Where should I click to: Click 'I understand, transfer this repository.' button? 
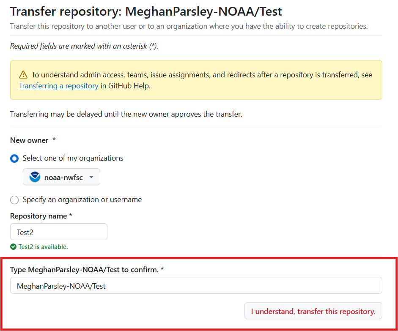coord(313,311)
